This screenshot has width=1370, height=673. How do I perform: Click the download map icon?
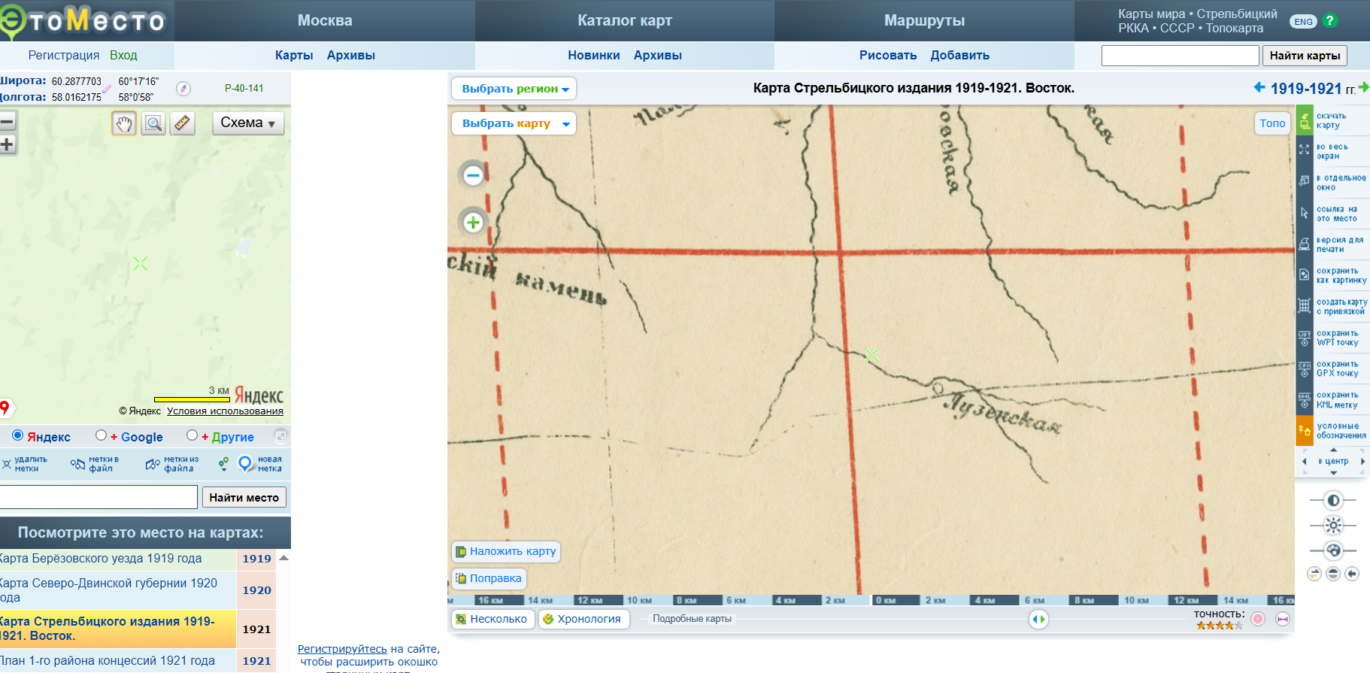point(1305,120)
